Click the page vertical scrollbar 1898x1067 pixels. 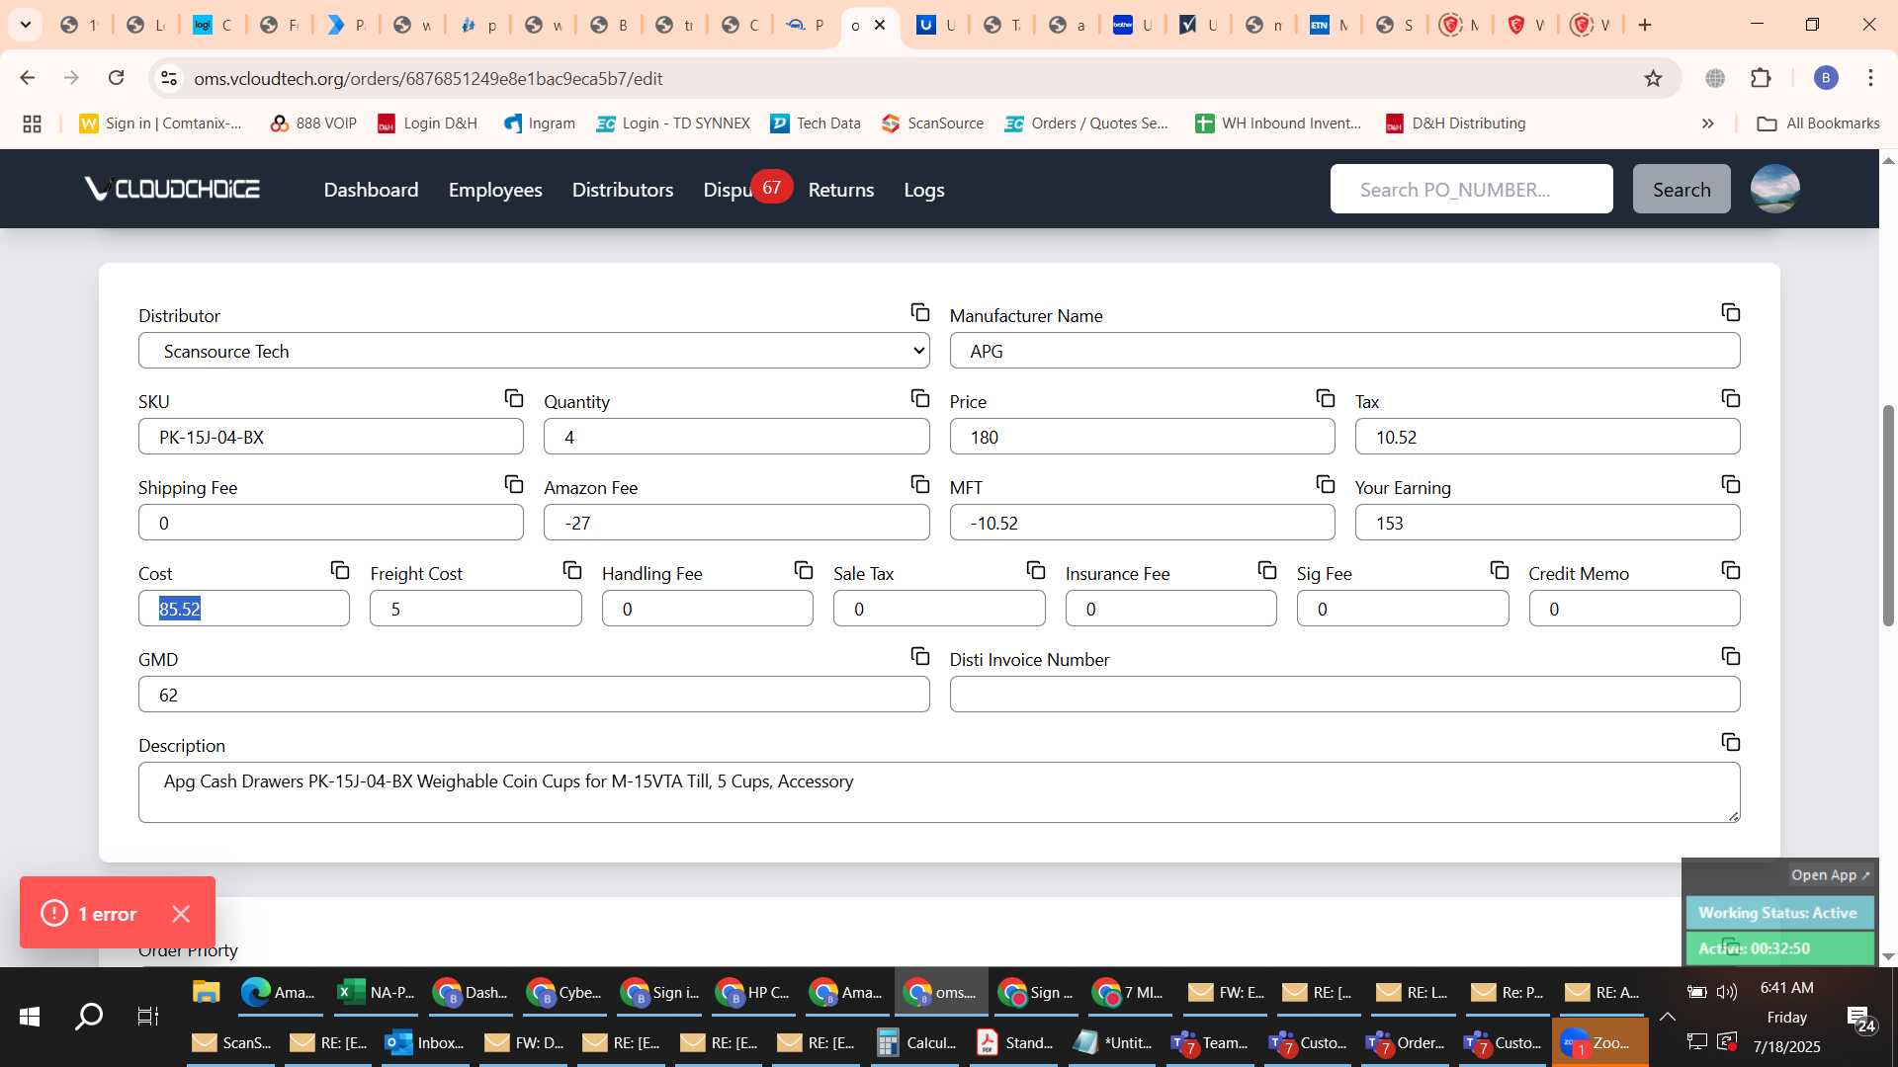[x=1888, y=516]
